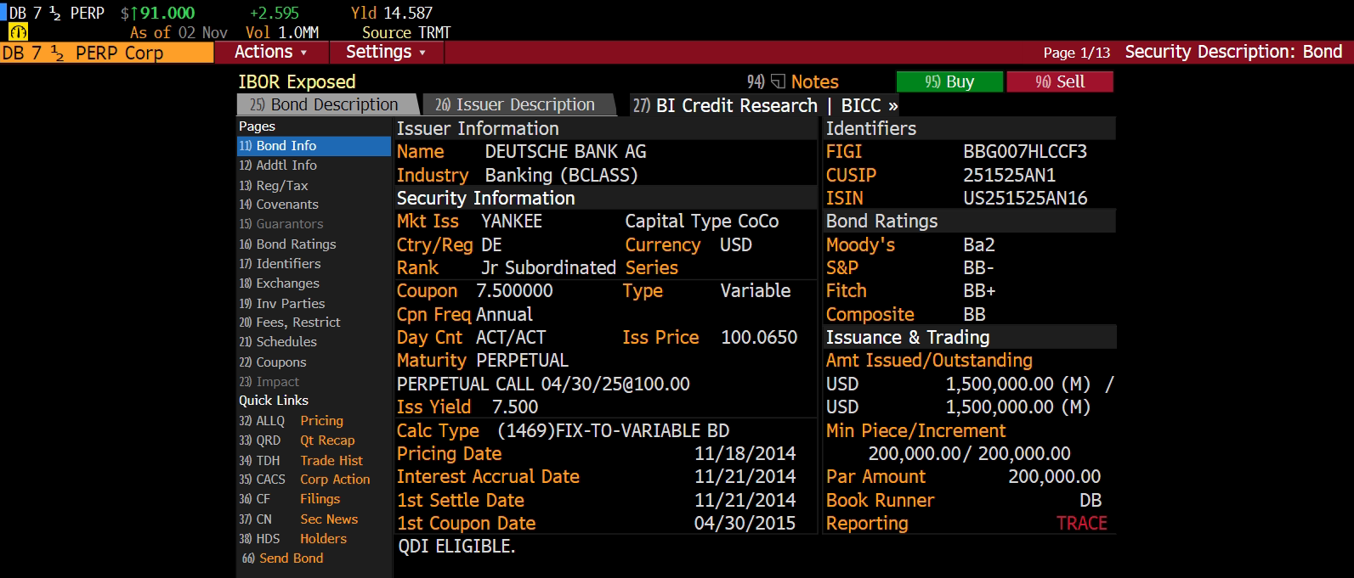This screenshot has width=1354, height=578.
Task: Click the Moody's rating Ba2
Action: pyautogui.click(x=979, y=245)
